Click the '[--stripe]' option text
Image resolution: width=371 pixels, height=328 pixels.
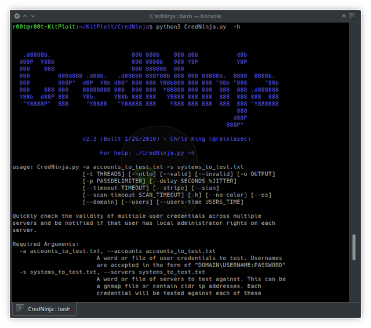point(170,188)
